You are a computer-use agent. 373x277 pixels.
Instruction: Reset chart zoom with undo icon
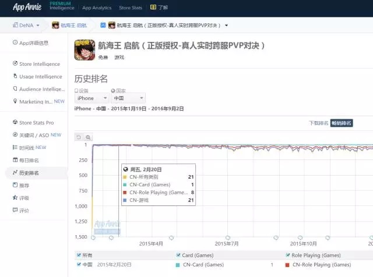pyautogui.click(x=79, y=137)
